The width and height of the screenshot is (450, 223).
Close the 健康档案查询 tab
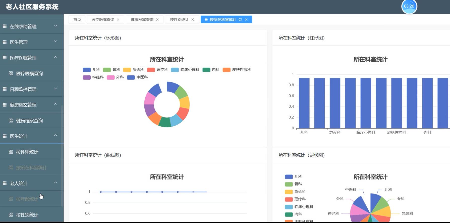[x=157, y=20]
